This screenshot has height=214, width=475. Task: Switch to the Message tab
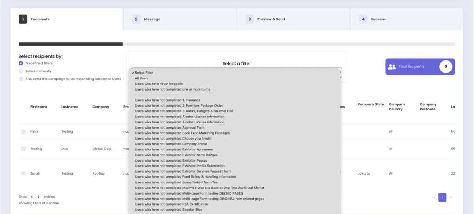pyautogui.click(x=152, y=19)
